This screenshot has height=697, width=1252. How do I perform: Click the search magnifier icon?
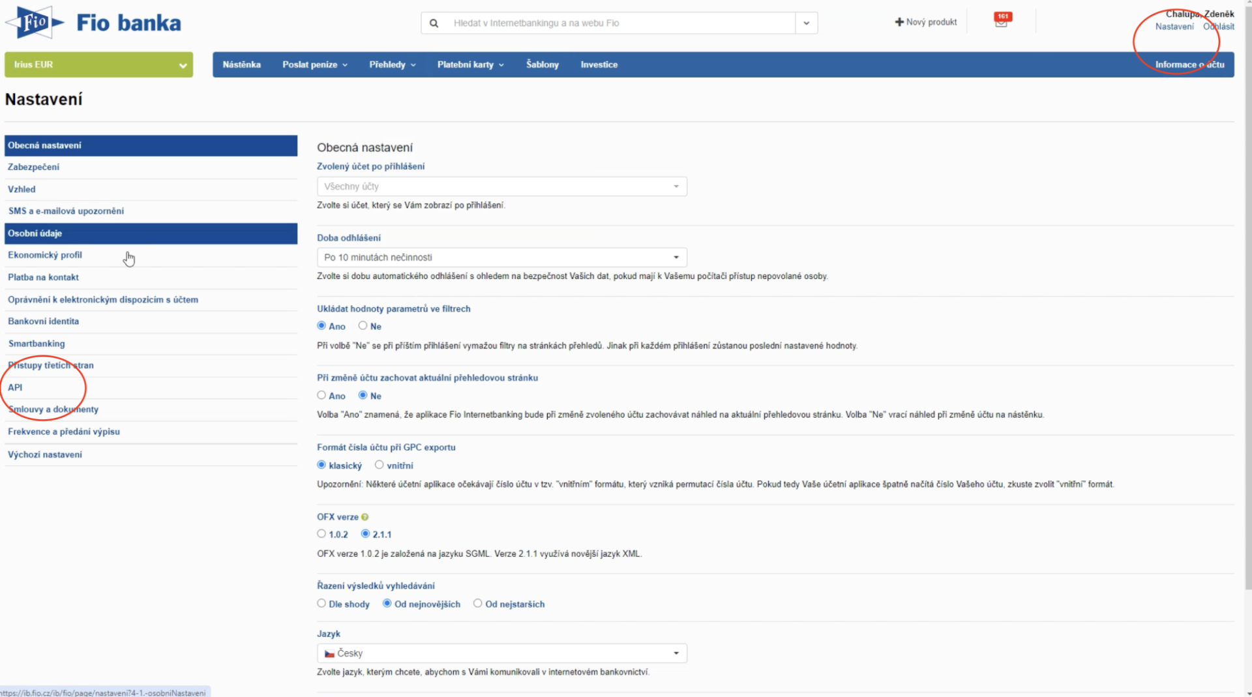point(434,23)
